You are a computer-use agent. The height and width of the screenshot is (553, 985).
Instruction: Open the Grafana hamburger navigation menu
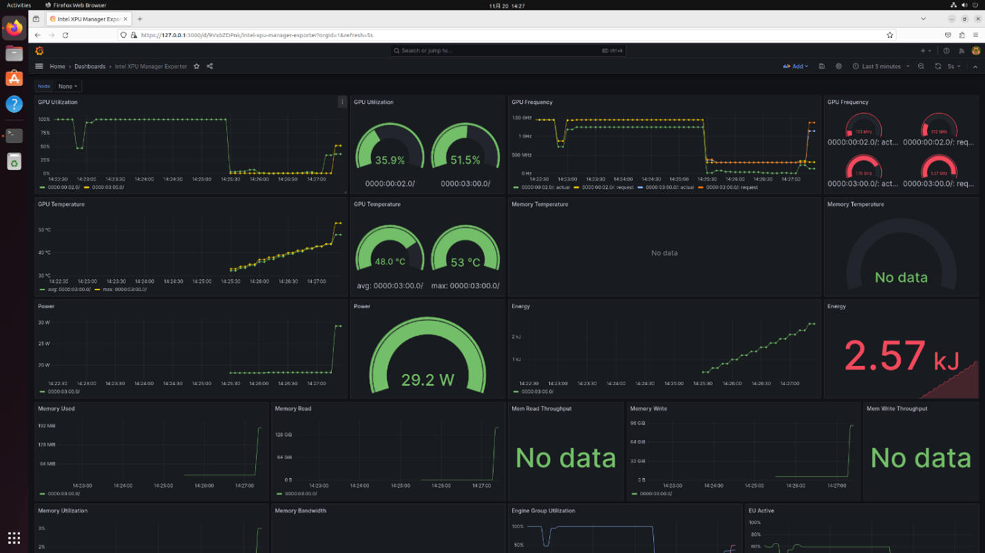coord(39,67)
